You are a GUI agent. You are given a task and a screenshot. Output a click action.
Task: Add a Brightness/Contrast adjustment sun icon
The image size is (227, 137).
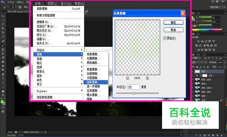pyautogui.click(x=198, y=41)
